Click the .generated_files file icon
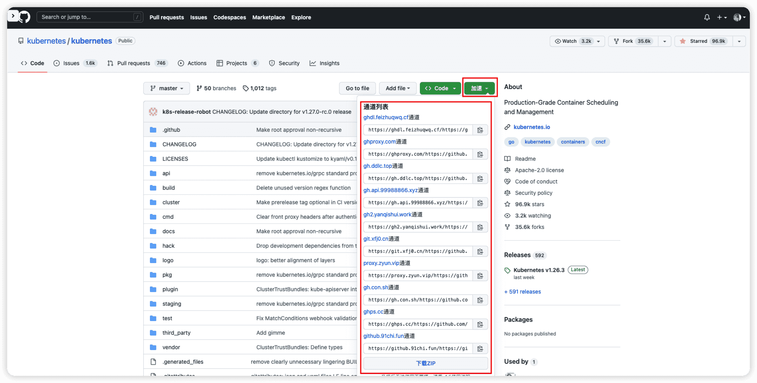 153,362
